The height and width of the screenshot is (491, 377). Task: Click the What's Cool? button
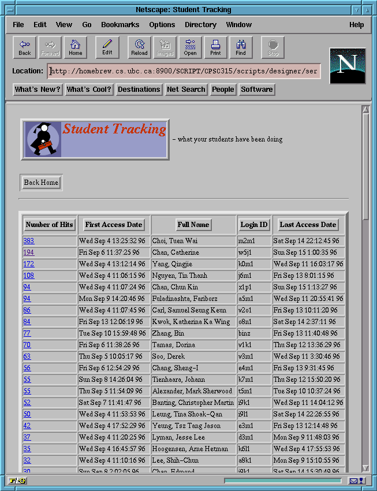click(x=89, y=90)
